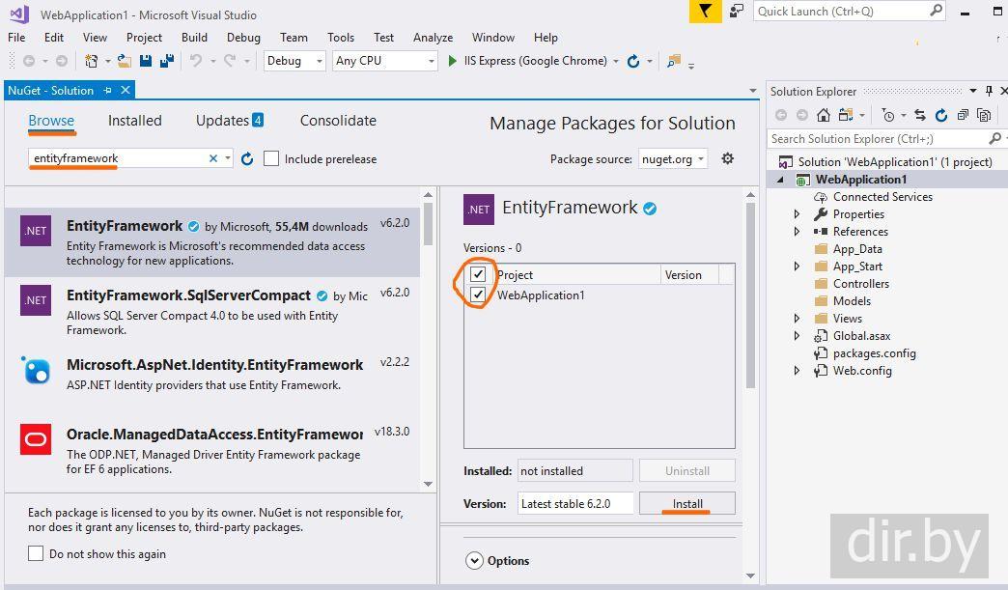Switch to the Installed tab
The width and height of the screenshot is (1008, 590).
pos(134,121)
